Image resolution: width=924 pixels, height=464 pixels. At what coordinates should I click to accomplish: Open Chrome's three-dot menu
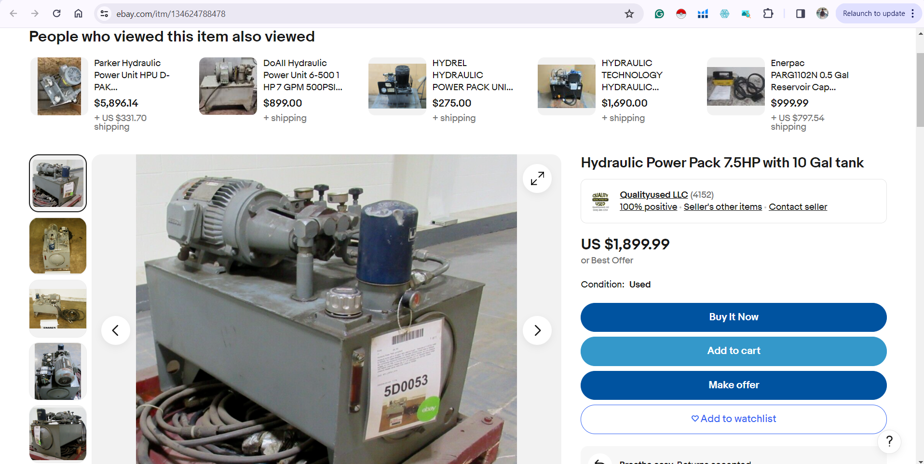pos(912,14)
